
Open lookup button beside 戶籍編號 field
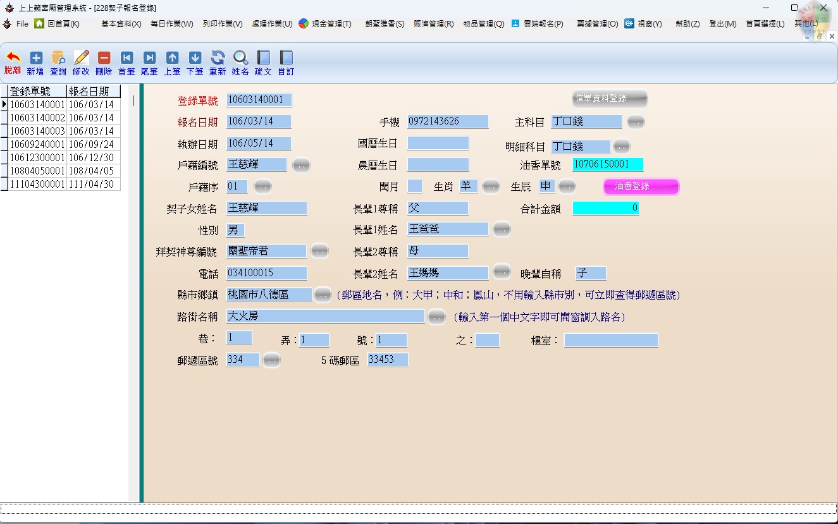click(x=301, y=166)
